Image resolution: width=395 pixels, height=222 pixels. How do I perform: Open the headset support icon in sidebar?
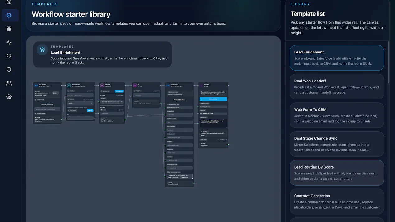[x=9, y=56]
